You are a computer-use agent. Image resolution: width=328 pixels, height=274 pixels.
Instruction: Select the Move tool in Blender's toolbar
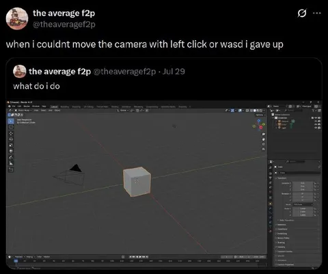[11, 133]
